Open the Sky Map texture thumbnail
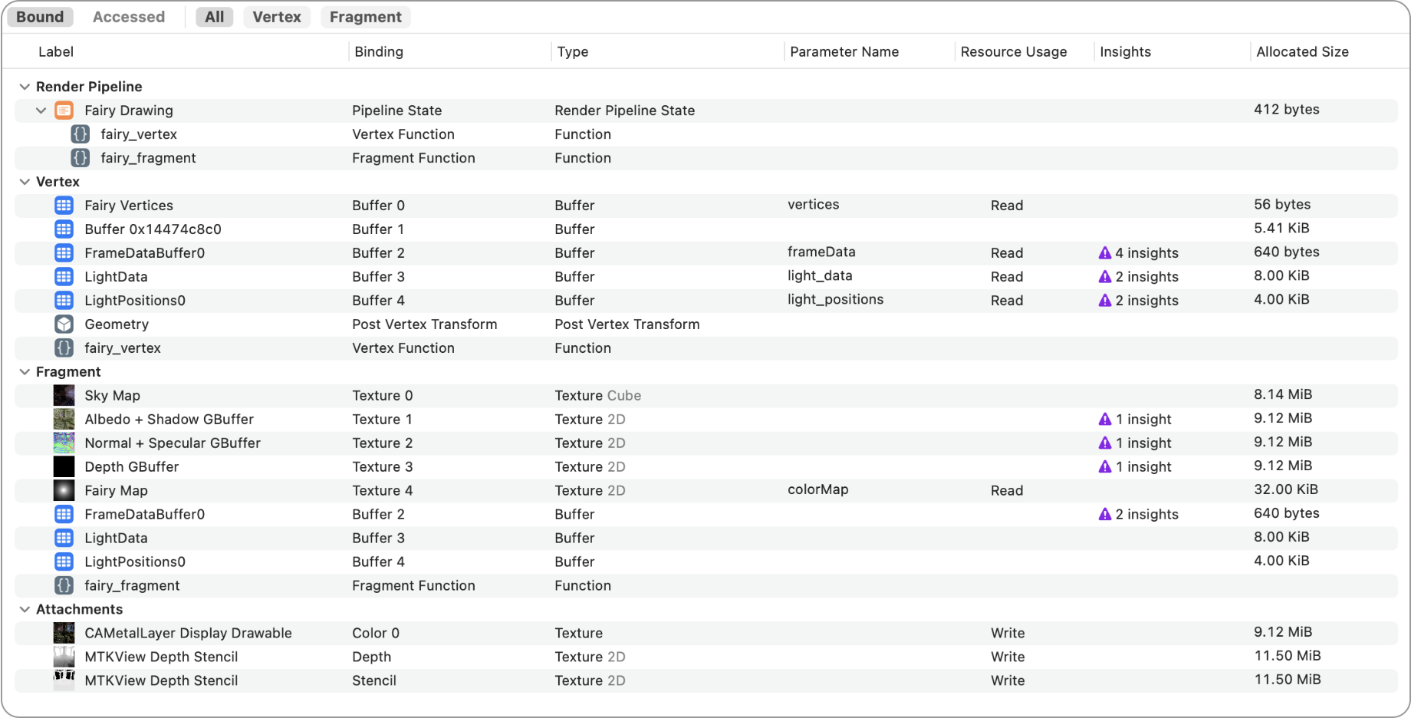 64,394
